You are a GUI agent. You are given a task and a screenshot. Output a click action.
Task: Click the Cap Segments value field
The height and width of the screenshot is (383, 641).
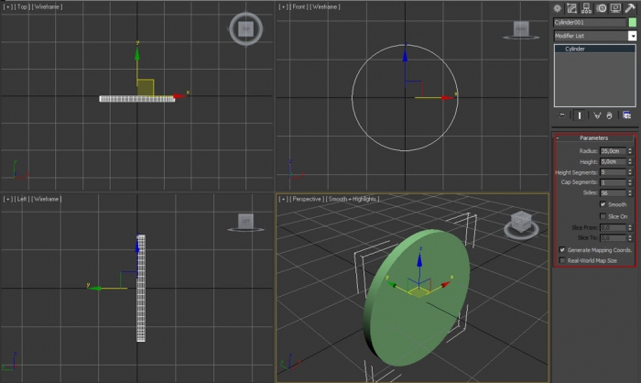614,182
